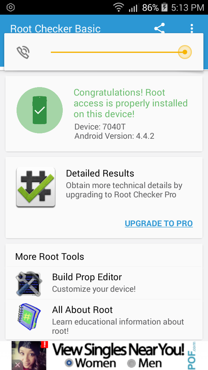208x370 pixels.
Task: Close the ad with the X button
Action: pyautogui.click(x=17, y=365)
